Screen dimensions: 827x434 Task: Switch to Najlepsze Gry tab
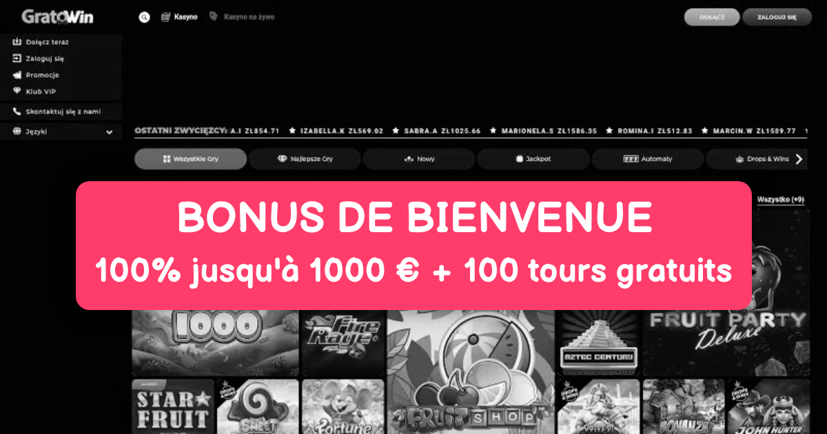tap(305, 159)
